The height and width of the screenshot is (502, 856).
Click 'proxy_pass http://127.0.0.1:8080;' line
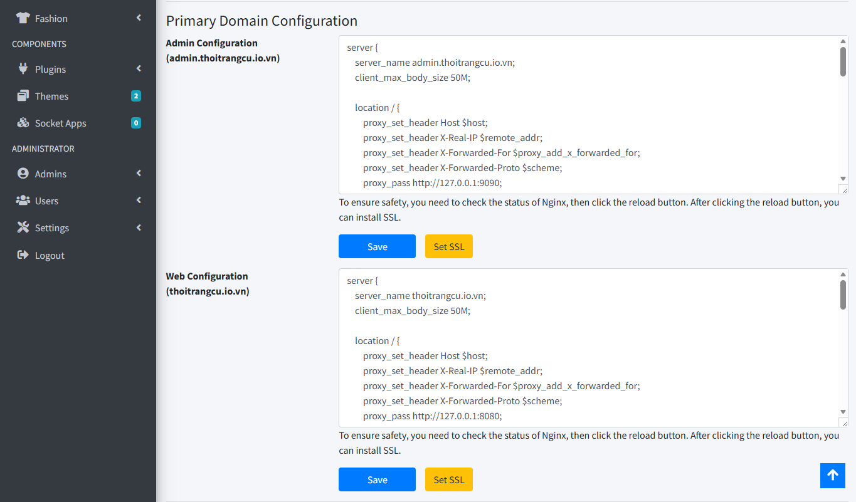pyautogui.click(x=433, y=416)
